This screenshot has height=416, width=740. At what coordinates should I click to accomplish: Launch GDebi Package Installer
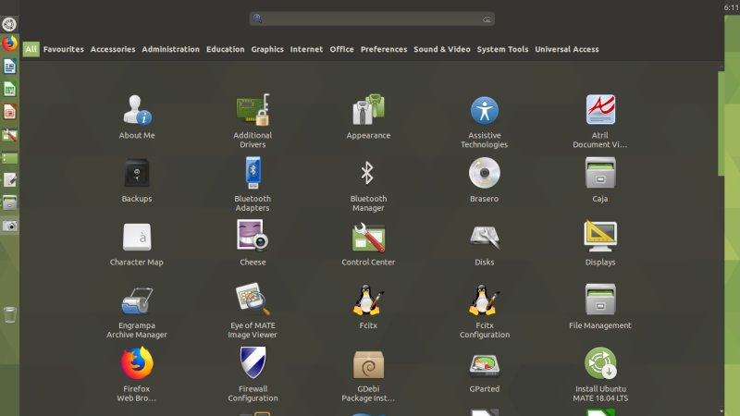(368, 376)
